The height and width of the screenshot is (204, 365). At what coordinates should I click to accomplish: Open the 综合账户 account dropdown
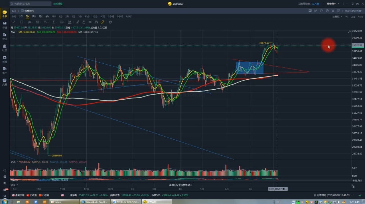(333, 4)
